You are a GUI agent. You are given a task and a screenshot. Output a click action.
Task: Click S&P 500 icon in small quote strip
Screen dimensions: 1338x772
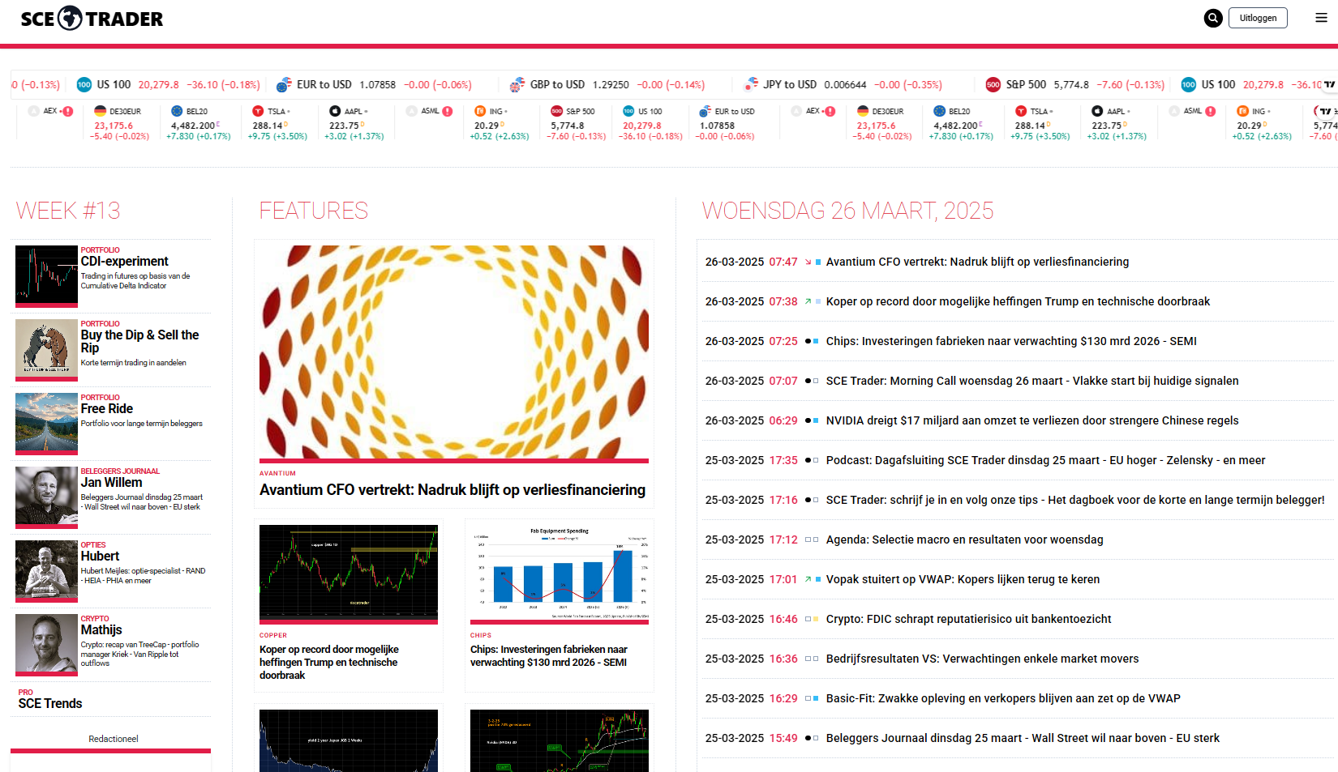556,111
